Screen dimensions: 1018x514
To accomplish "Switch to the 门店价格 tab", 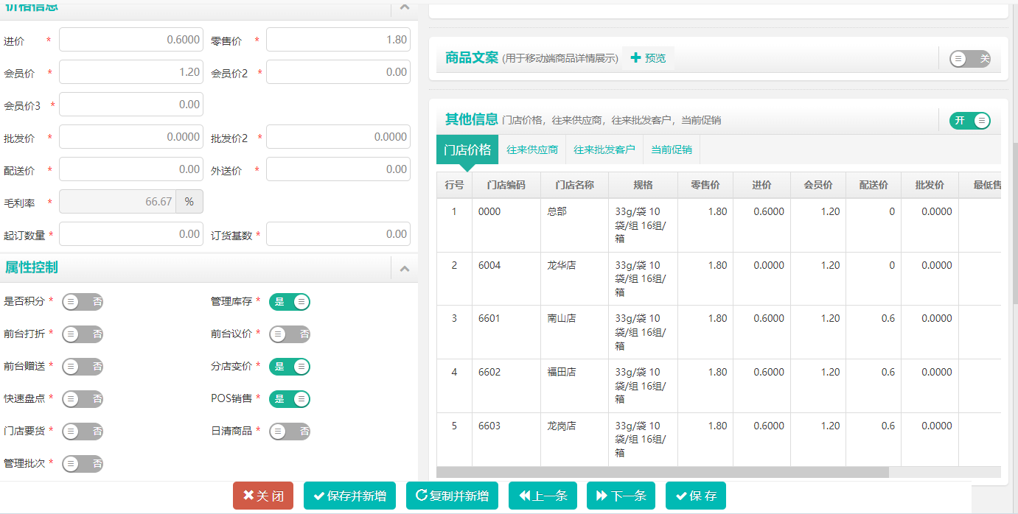I will [467, 149].
